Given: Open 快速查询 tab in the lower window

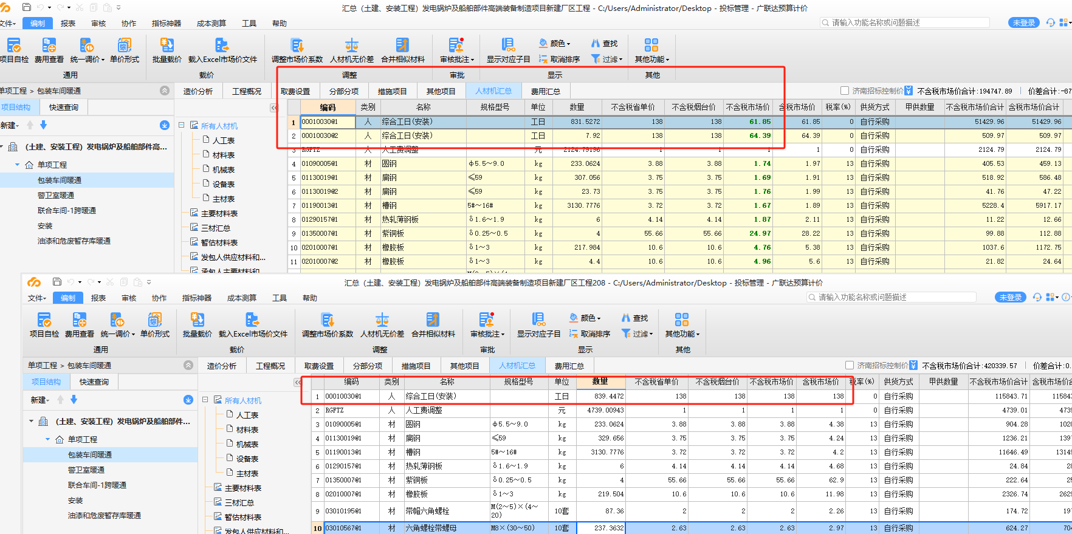Looking at the screenshot, I should [x=94, y=382].
